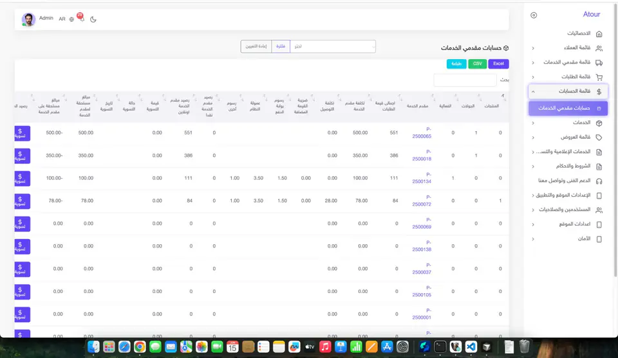Open الاحصائيات home icon in sidebar
Screen dimensions: 618x358
coord(599,34)
